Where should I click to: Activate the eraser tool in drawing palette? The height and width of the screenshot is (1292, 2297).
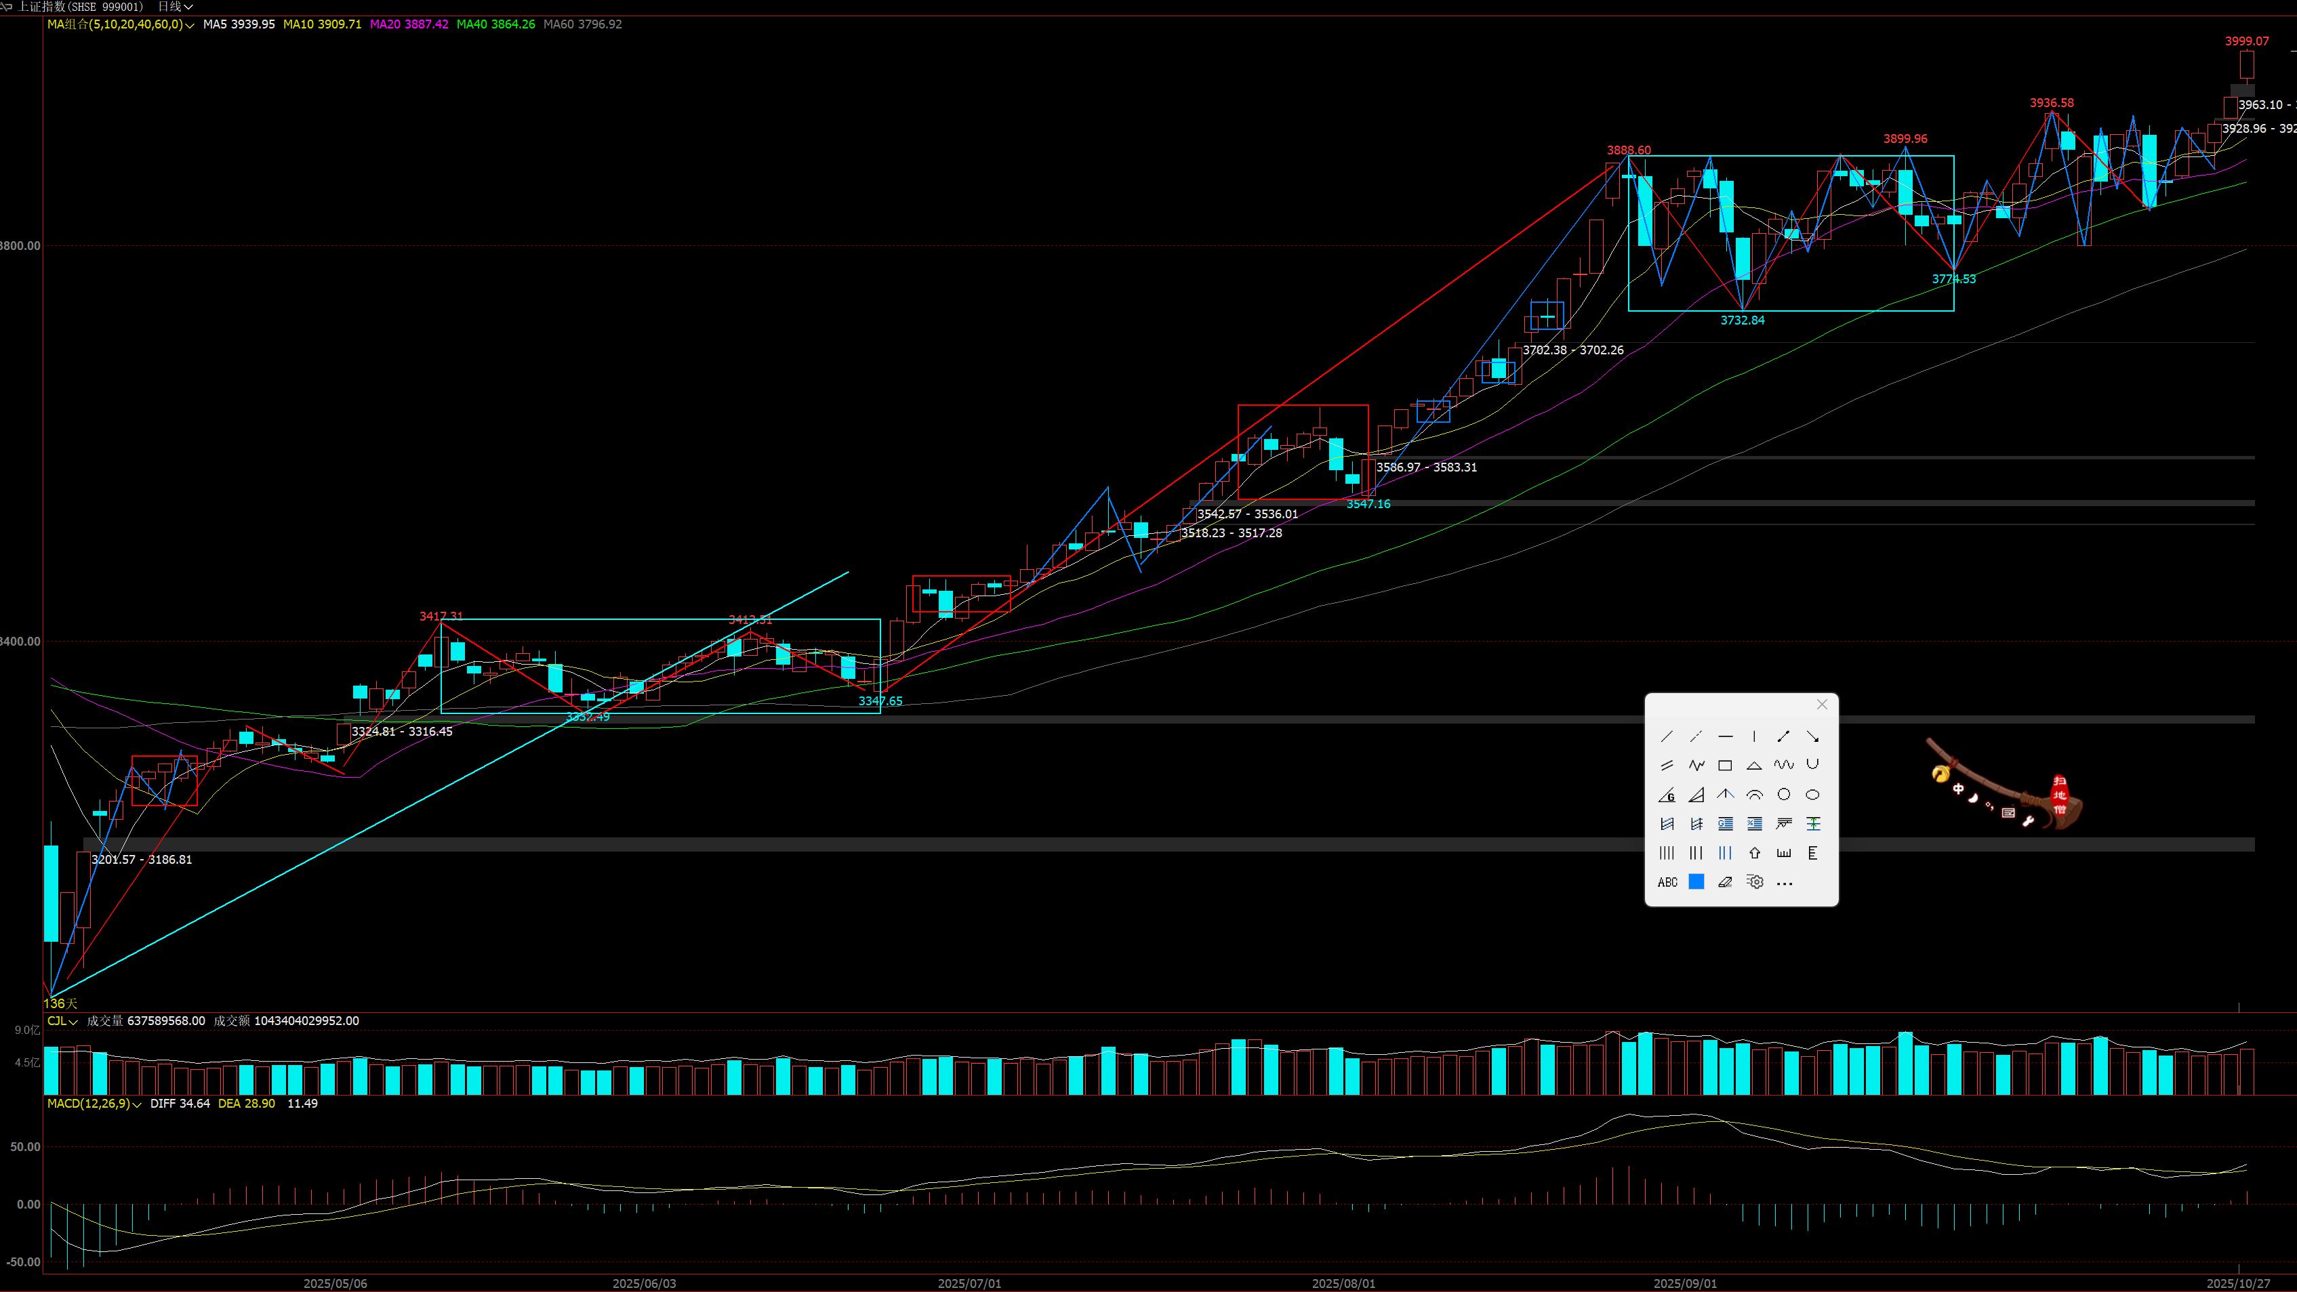[x=1724, y=882]
